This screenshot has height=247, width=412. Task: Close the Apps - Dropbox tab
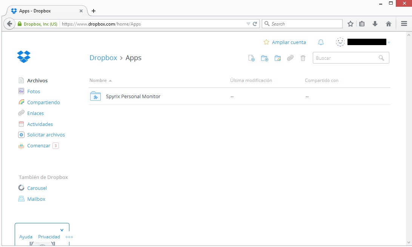tap(81, 11)
